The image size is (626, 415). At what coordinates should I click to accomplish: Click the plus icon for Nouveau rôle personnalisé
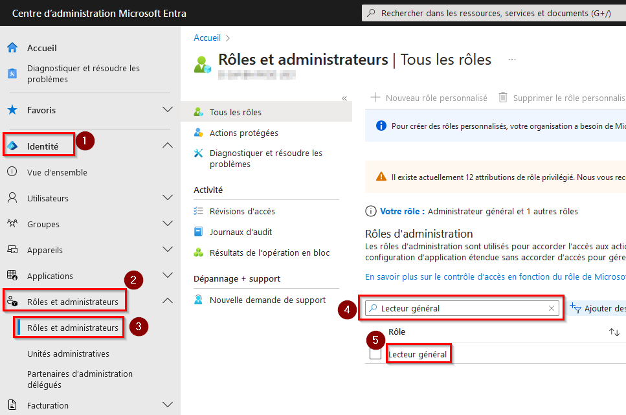coord(375,98)
